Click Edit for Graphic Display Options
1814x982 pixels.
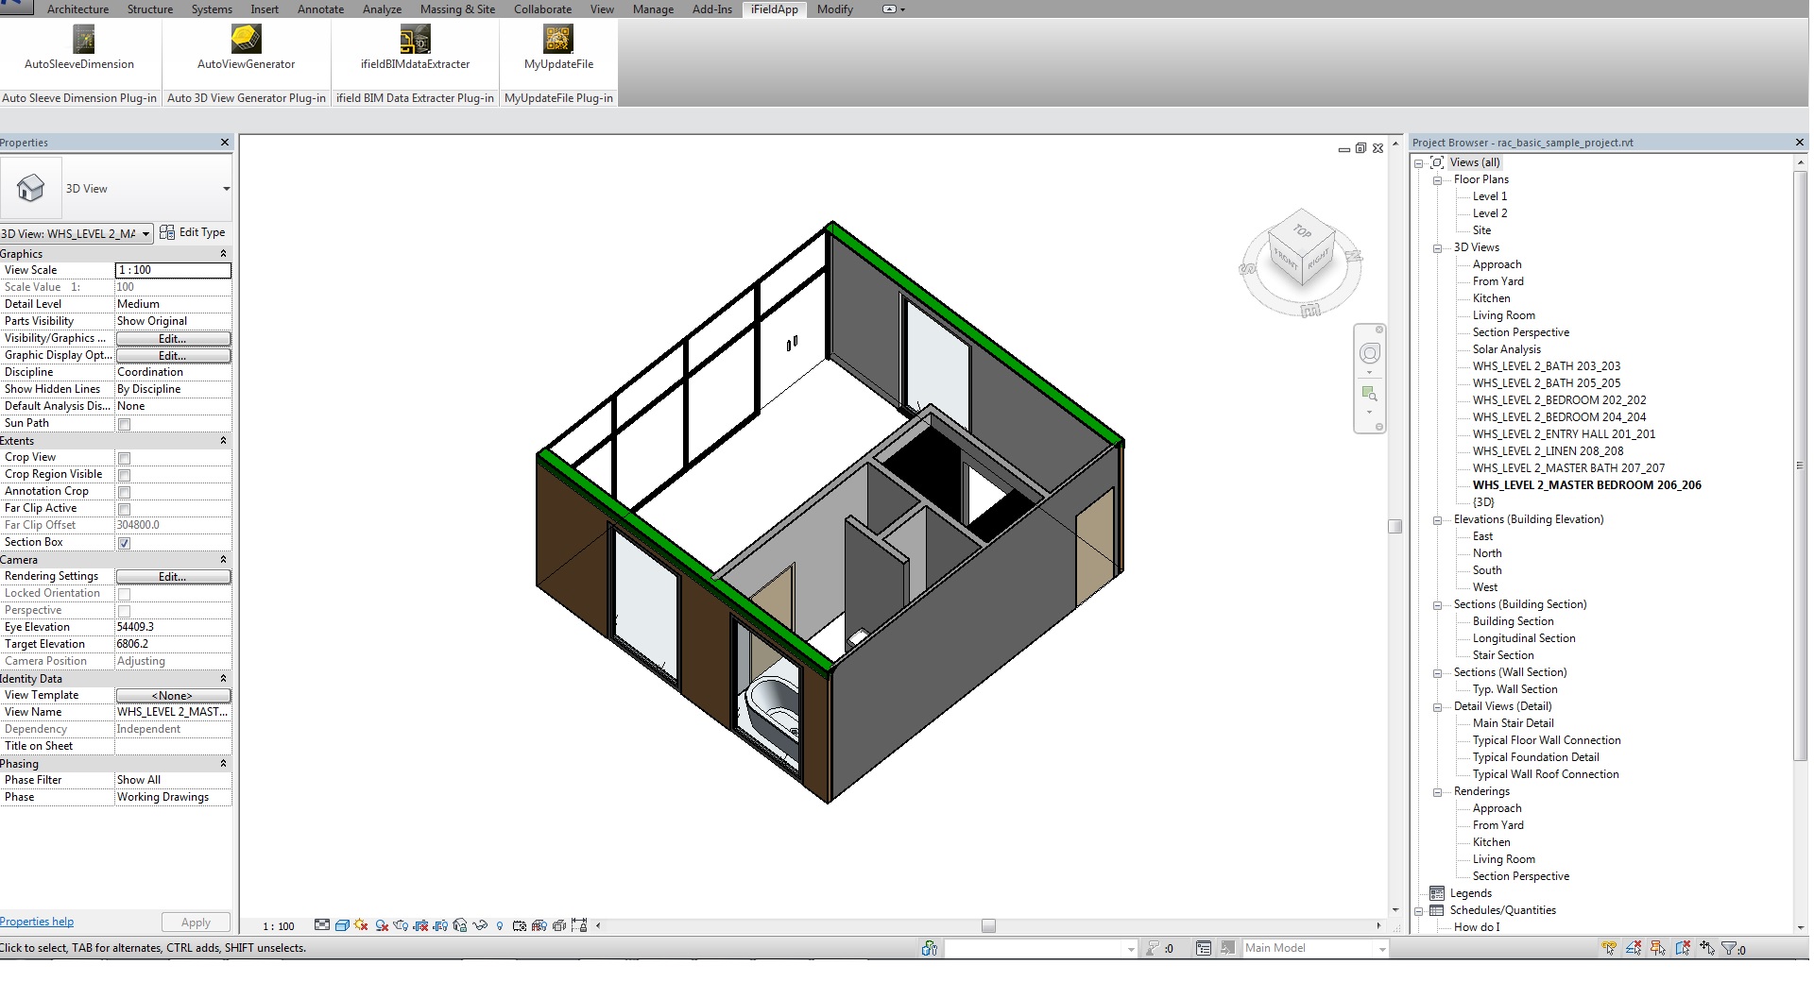(173, 356)
